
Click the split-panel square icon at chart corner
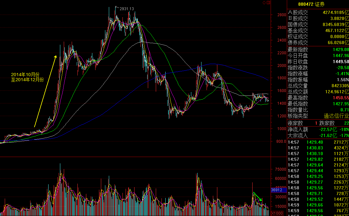point(269,3)
